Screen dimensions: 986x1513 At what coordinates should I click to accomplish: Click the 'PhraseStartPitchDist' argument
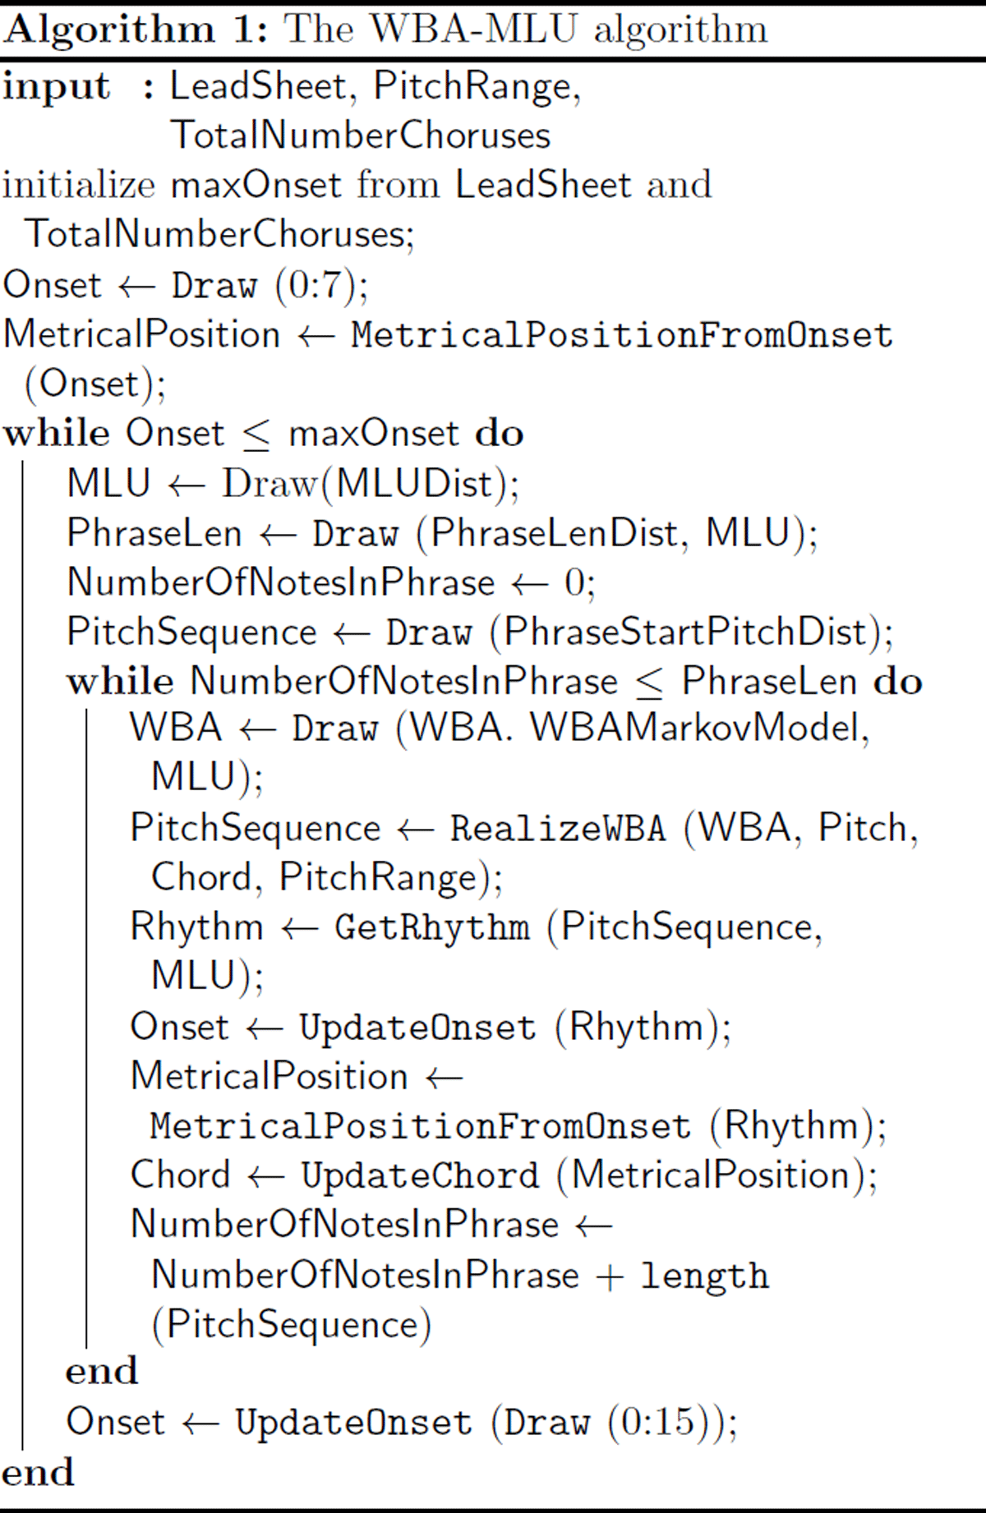pyautogui.click(x=686, y=632)
